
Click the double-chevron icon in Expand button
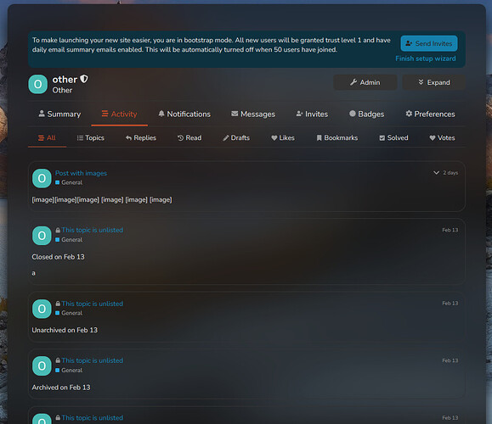tap(421, 82)
